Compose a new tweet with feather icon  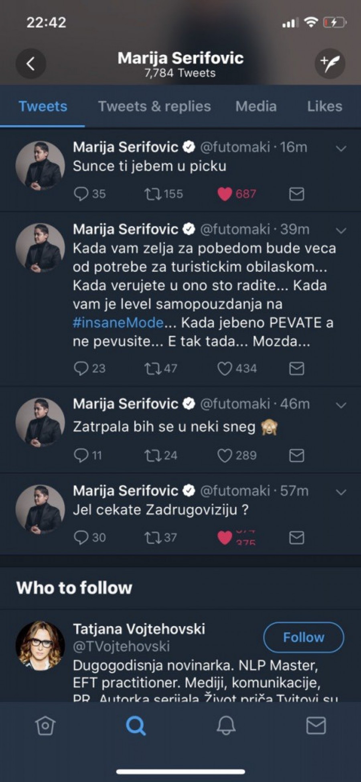coord(330,63)
